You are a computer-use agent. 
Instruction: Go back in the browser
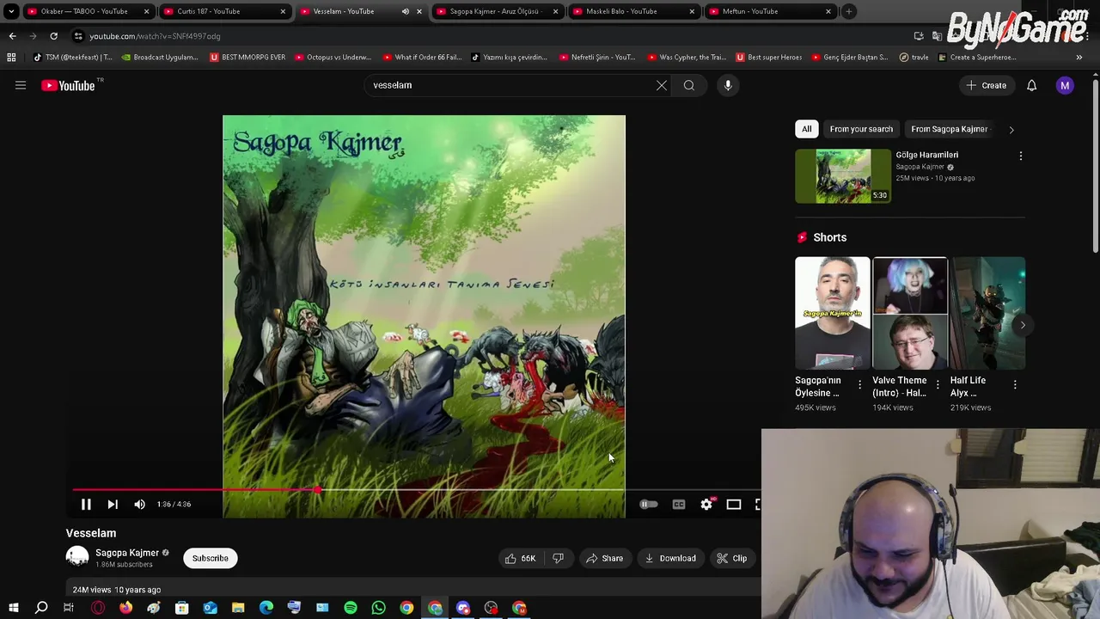click(x=12, y=36)
